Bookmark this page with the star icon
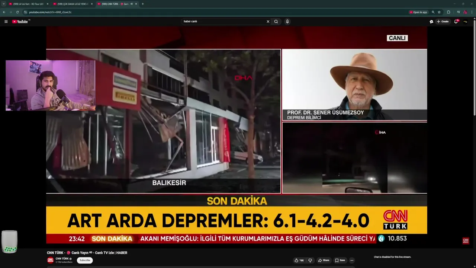This screenshot has height=268, width=476. [x=439, y=12]
